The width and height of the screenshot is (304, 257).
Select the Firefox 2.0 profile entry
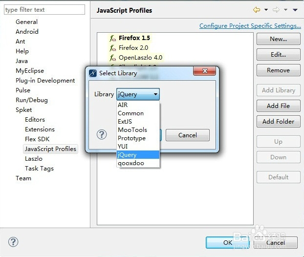point(133,48)
